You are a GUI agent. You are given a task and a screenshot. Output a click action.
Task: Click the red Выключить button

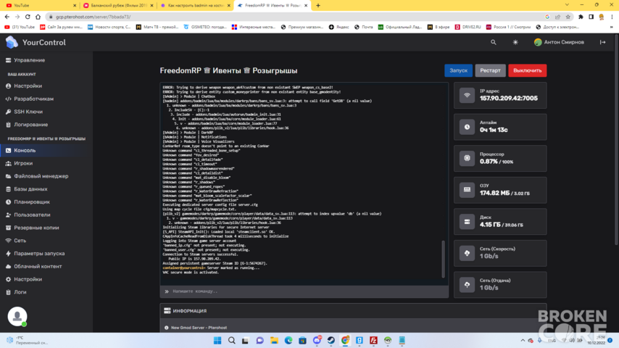pos(528,70)
